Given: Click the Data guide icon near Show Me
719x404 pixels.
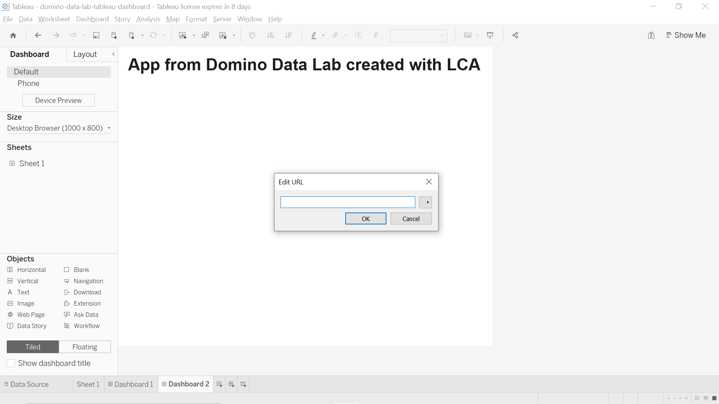Looking at the screenshot, I should [651, 35].
